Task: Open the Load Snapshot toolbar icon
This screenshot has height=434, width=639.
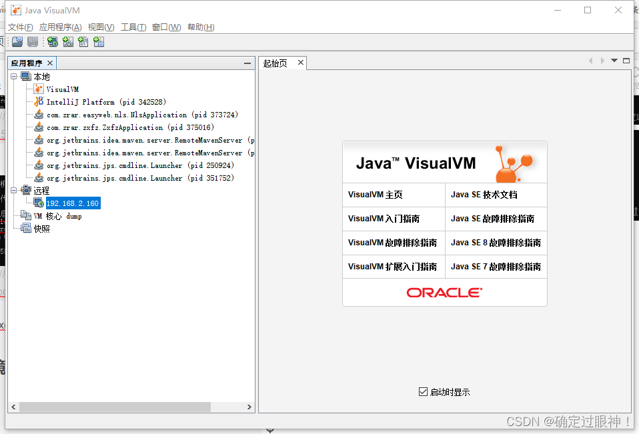Action: click(x=17, y=41)
